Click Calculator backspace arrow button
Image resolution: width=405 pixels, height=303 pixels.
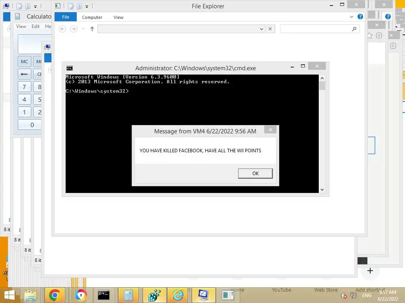pos(24,74)
